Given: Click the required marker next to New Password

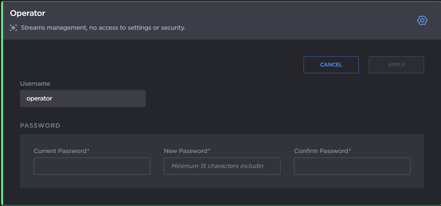Looking at the screenshot, I should (209, 149).
